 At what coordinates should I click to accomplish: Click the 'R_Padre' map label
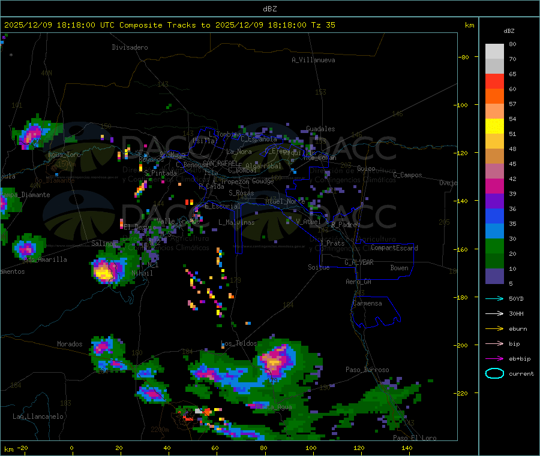click(x=344, y=225)
